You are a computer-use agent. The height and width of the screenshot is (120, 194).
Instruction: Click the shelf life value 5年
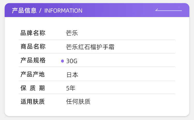point(71,88)
